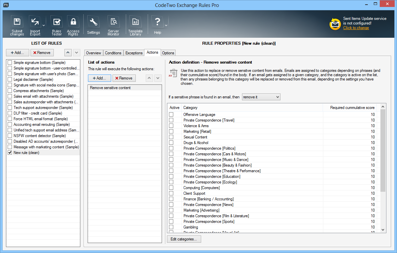Activate Private Correspondence [Travel] checkbox
Viewport: 397px width, 253px height.
pyautogui.click(x=171, y=120)
